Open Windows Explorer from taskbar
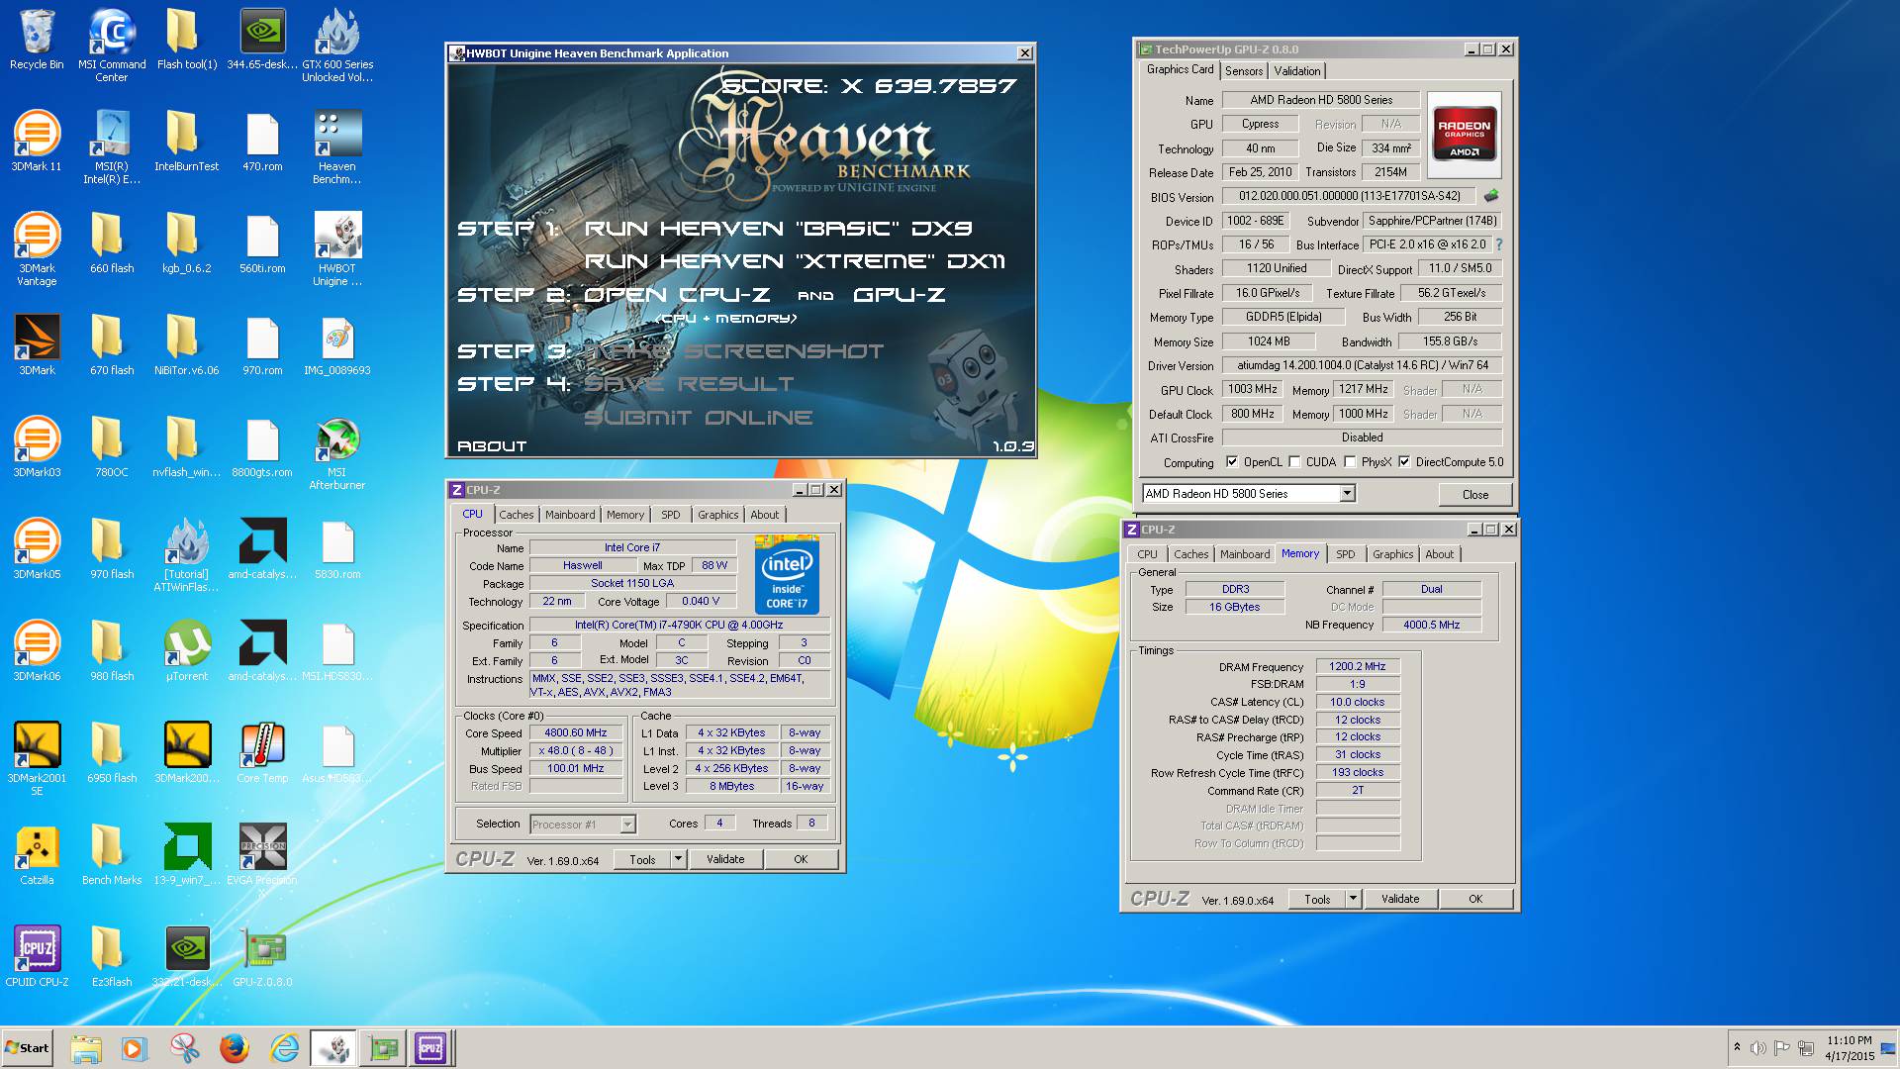 pos(86,1048)
